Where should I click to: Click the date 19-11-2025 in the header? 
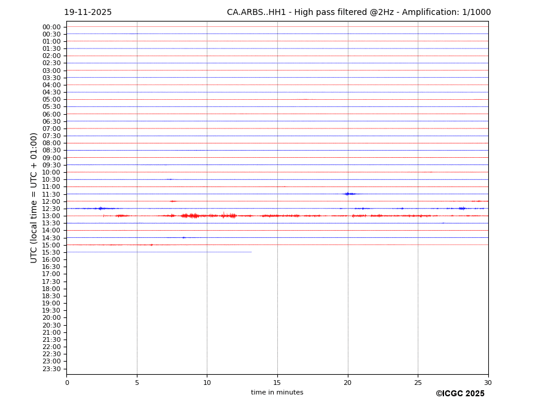tap(88, 13)
